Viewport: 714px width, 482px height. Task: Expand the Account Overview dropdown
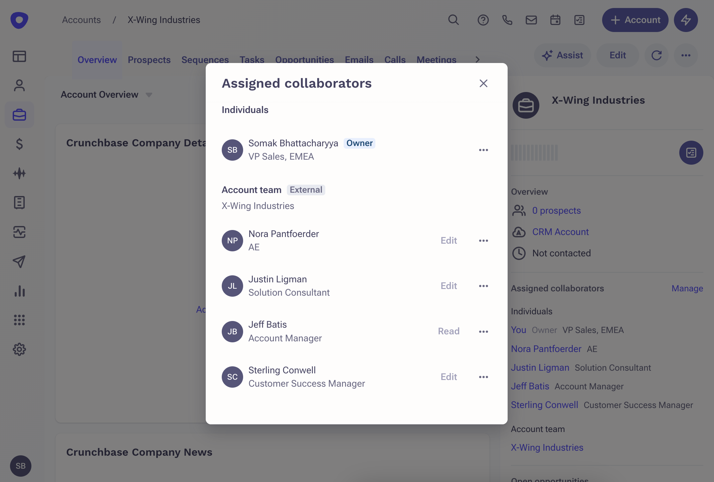tap(149, 95)
